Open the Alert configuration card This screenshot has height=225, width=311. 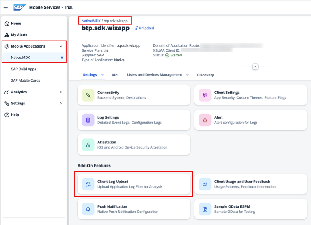(x=251, y=120)
